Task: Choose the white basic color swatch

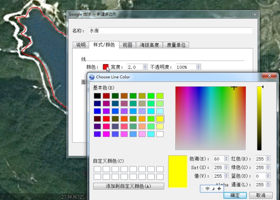Action: tap(160, 134)
